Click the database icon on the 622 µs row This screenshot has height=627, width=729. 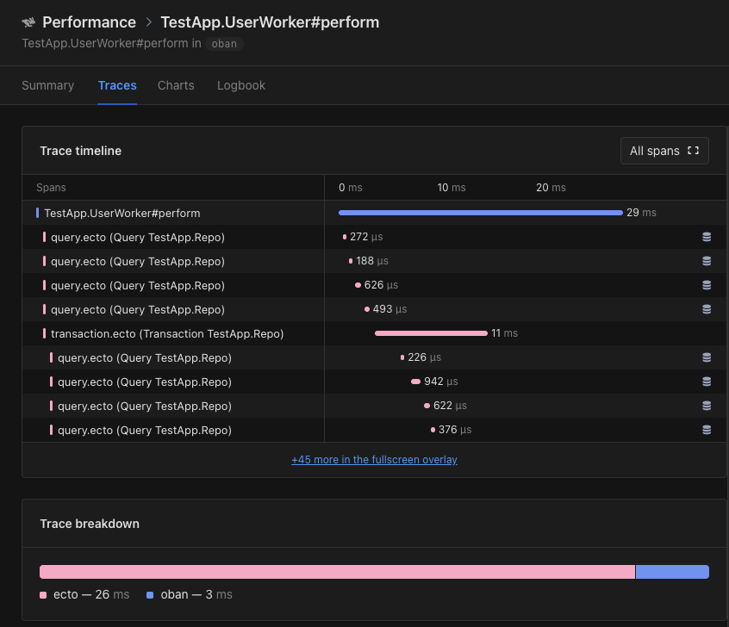pos(707,407)
